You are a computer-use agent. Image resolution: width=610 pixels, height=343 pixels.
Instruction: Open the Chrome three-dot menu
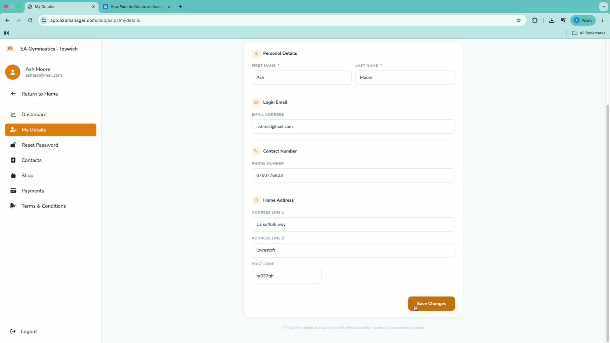[603, 20]
